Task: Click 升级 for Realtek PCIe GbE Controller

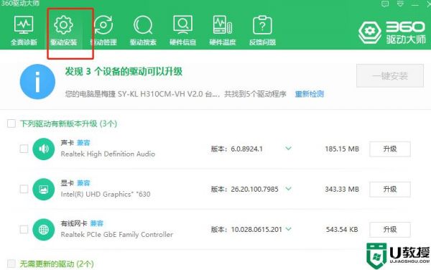Action: pos(390,229)
